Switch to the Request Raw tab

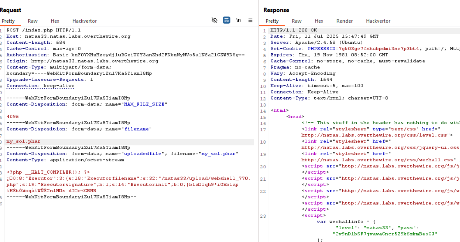click(33, 21)
